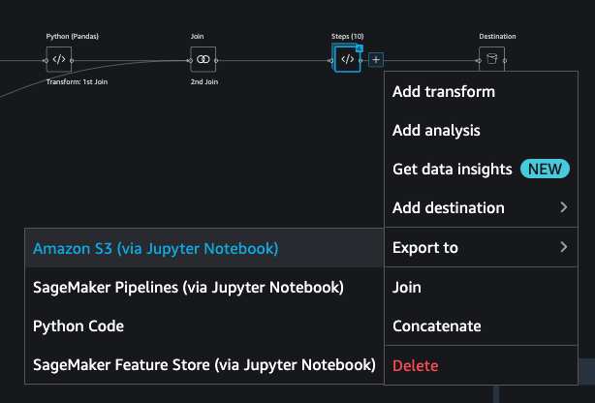Screen dimensions: 595x403
Task: Click the 'Transform: 1st Join' label
Action: [77, 82]
